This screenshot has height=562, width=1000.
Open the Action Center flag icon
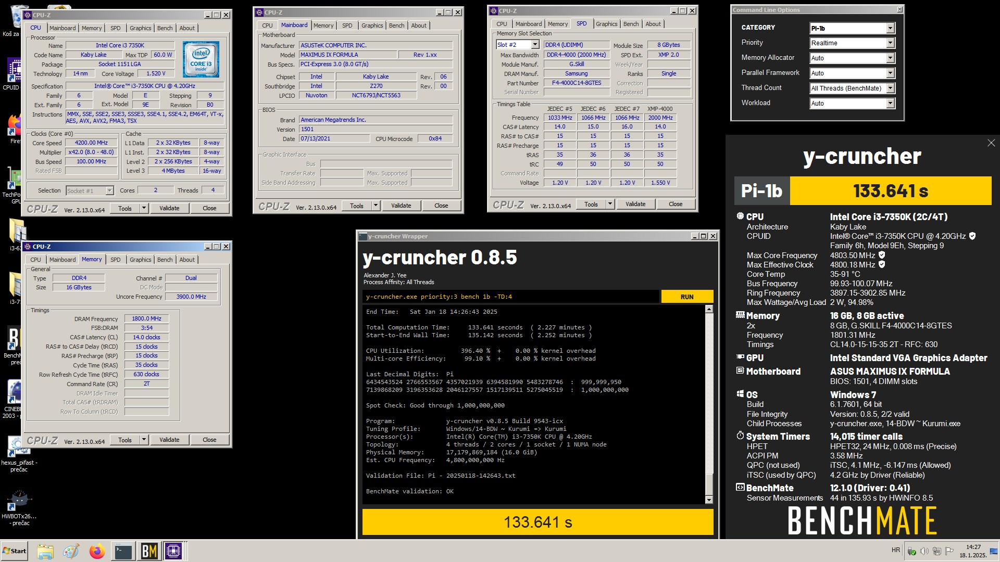949,551
